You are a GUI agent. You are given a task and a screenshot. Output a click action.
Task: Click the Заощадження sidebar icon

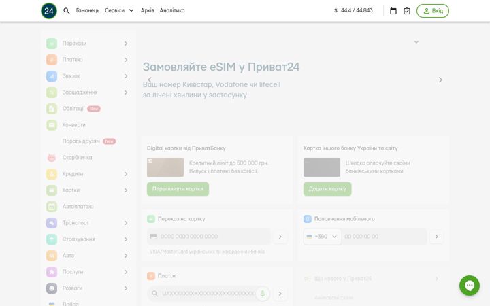tap(52, 92)
